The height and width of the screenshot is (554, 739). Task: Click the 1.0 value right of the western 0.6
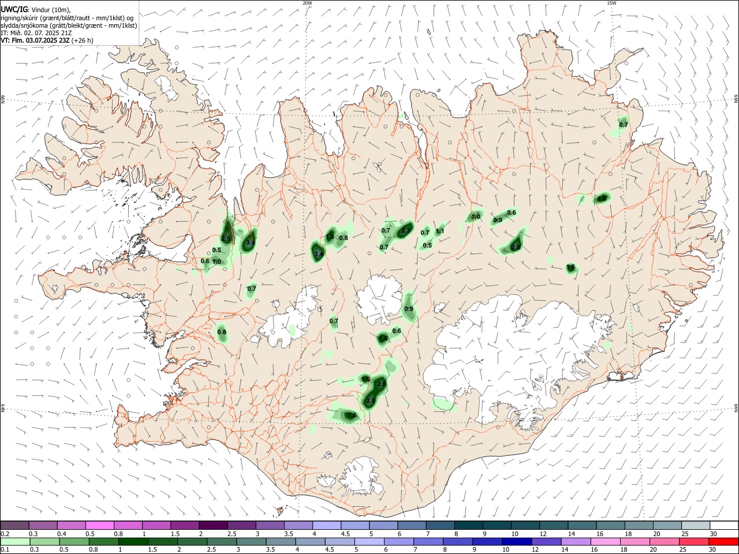217,262
